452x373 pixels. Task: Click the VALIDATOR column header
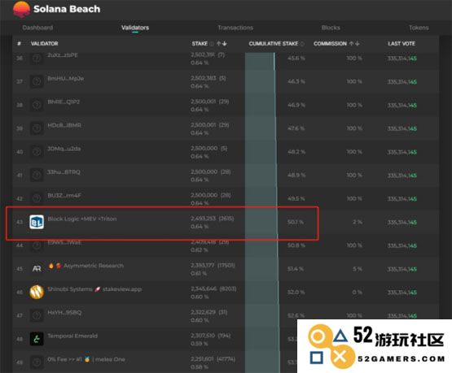(x=45, y=43)
